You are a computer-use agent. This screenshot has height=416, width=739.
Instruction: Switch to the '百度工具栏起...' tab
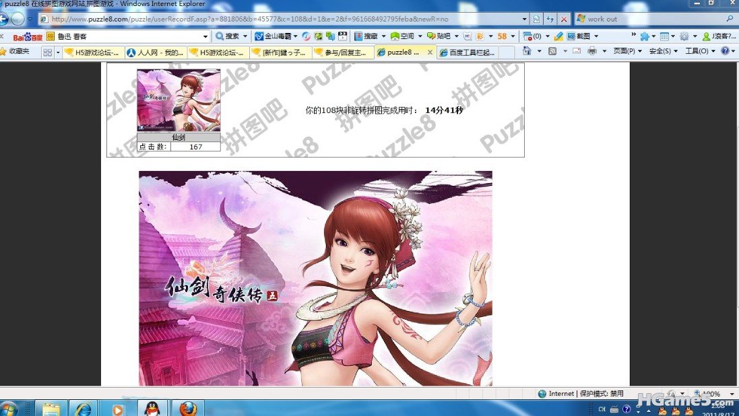pos(467,53)
